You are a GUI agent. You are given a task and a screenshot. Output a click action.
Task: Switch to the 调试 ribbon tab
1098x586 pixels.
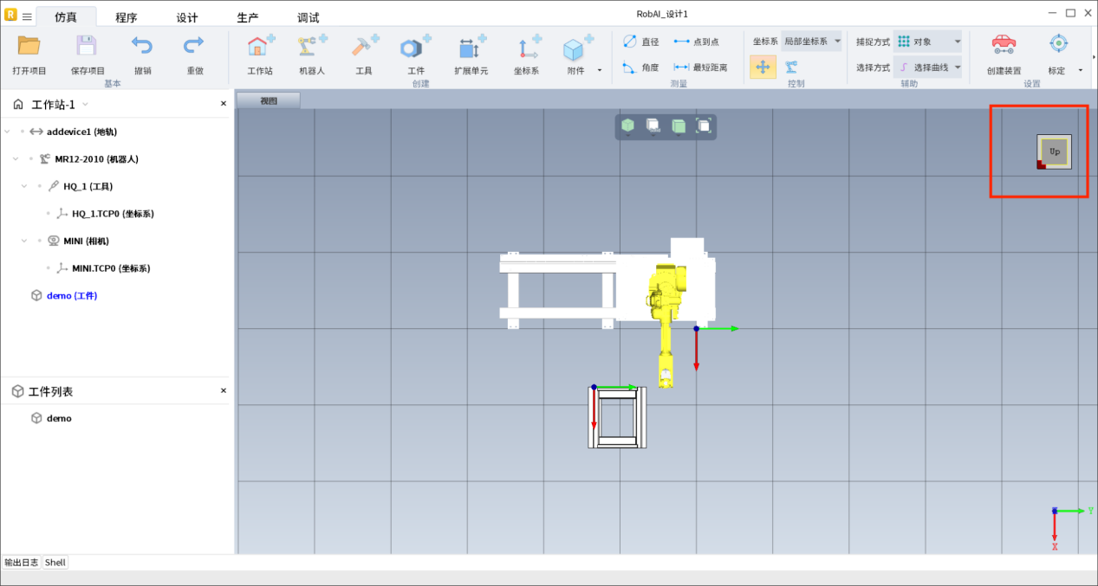(x=308, y=17)
